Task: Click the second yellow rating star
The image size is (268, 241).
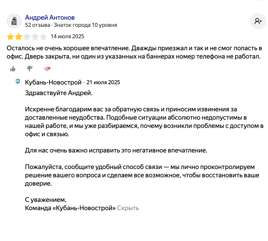Action: (19, 37)
